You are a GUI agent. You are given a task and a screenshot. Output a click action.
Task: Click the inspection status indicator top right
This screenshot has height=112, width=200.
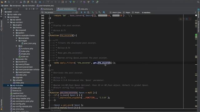(x=196, y=15)
